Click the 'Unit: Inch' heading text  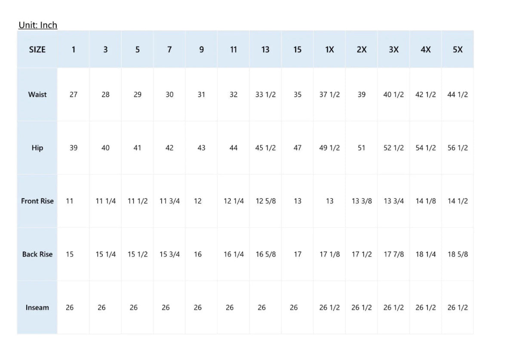point(38,25)
